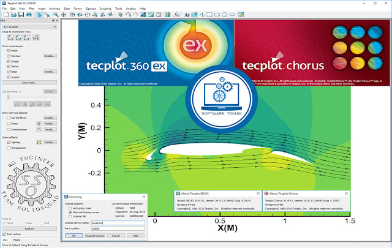The width and height of the screenshot is (392, 248).
Task: Toggle the Lighting effect checkbox
Action: (9, 142)
